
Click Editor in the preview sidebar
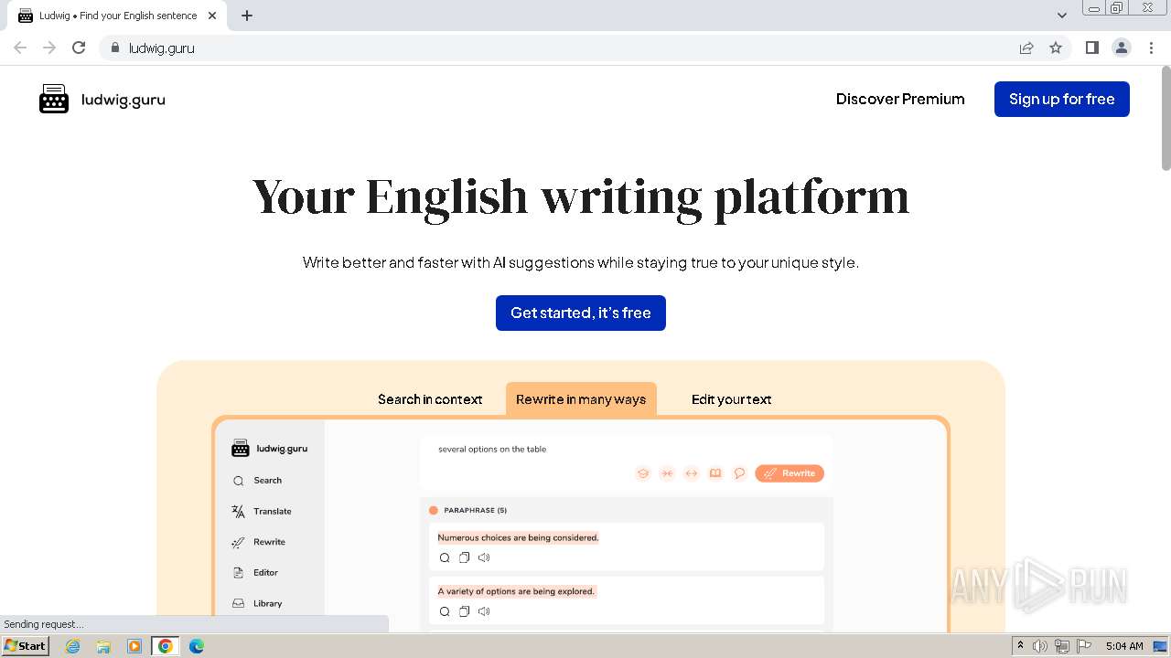tap(255, 572)
